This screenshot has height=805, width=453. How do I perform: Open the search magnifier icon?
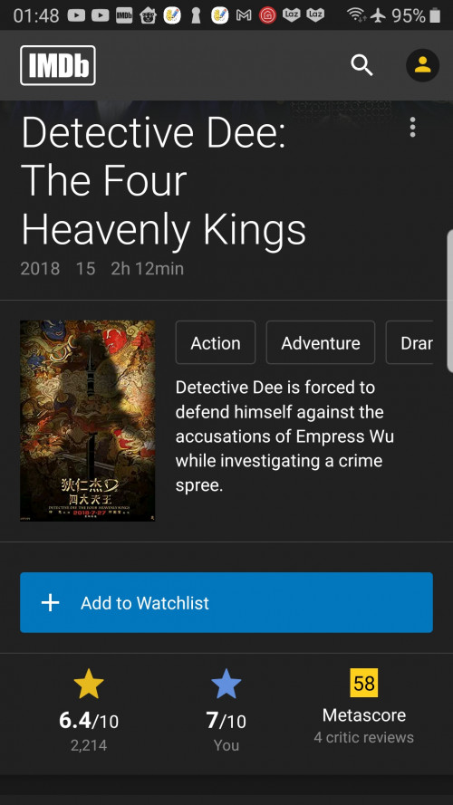[x=361, y=65]
